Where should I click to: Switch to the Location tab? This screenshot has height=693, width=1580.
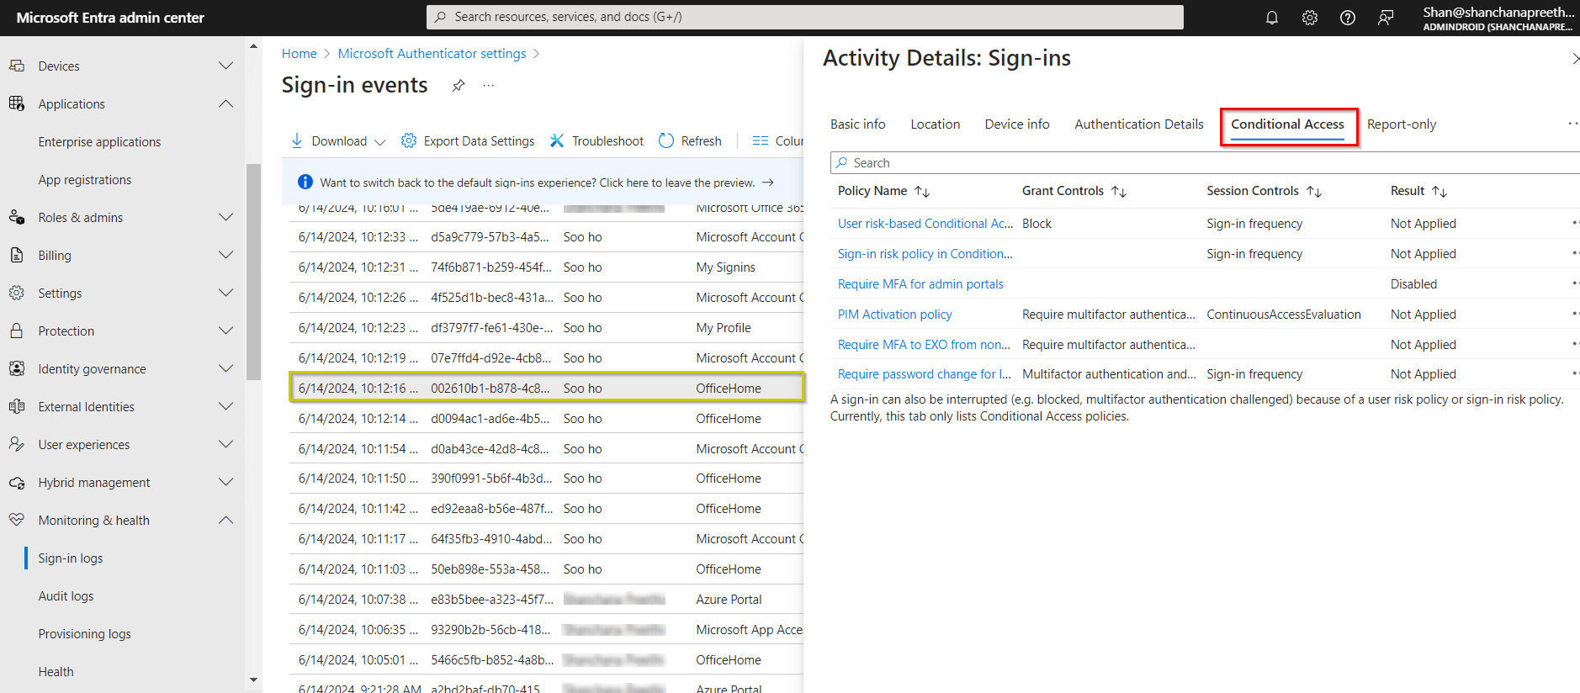[935, 124]
